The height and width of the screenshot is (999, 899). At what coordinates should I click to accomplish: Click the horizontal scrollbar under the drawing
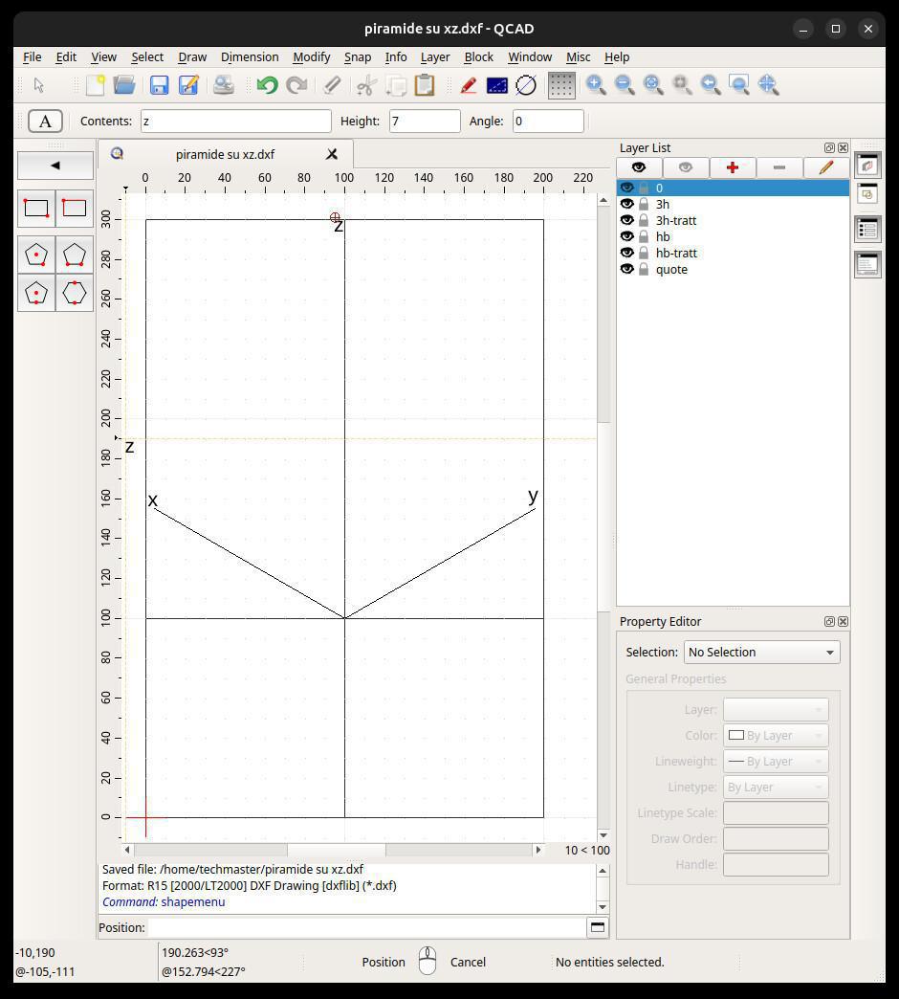click(x=335, y=850)
